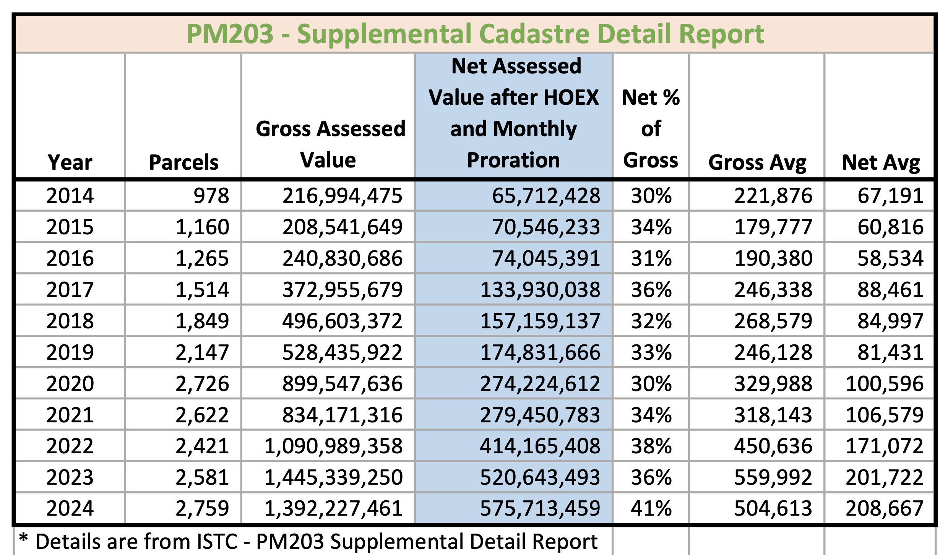The height and width of the screenshot is (555, 948).
Task: Select the Net % of Gross header
Action: click(651, 128)
